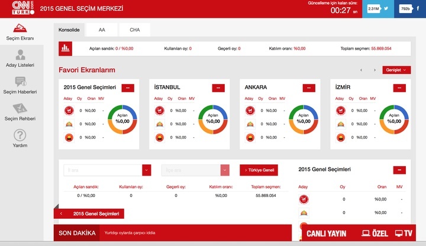
Task: Open the Seçim Ekranı sidebar item
Action: pyautogui.click(x=20, y=33)
